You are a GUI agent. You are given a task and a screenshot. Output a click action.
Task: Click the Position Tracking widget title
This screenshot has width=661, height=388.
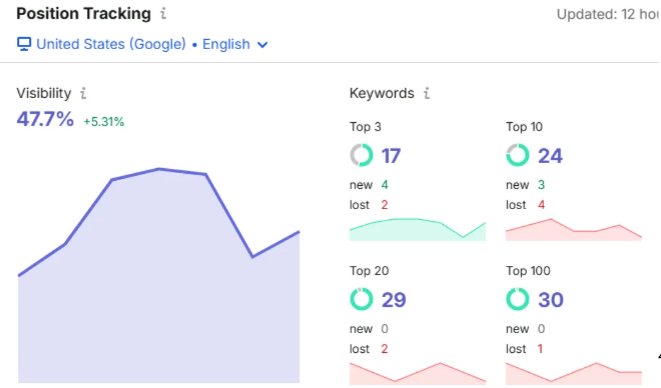[83, 13]
